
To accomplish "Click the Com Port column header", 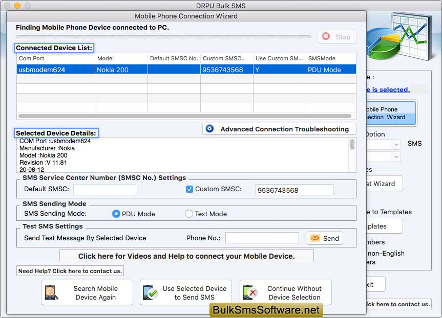I will 55,58.
